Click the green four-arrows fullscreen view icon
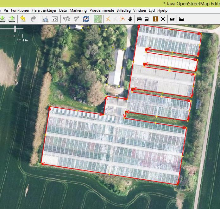The width and height of the screenshot is (220, 209). [97, 19]
